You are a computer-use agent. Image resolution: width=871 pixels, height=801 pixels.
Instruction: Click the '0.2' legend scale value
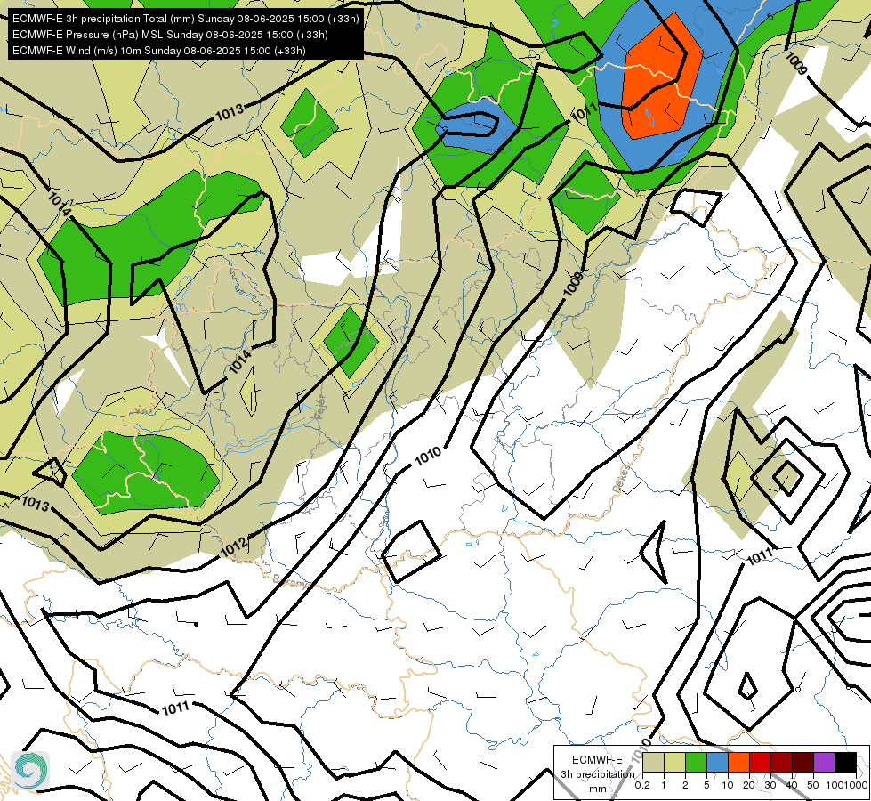[642, 785]
